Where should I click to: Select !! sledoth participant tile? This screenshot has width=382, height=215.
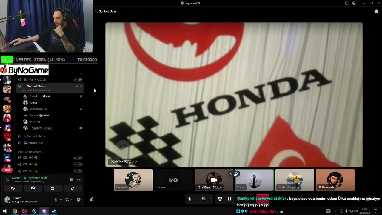[x=335, y=180]
